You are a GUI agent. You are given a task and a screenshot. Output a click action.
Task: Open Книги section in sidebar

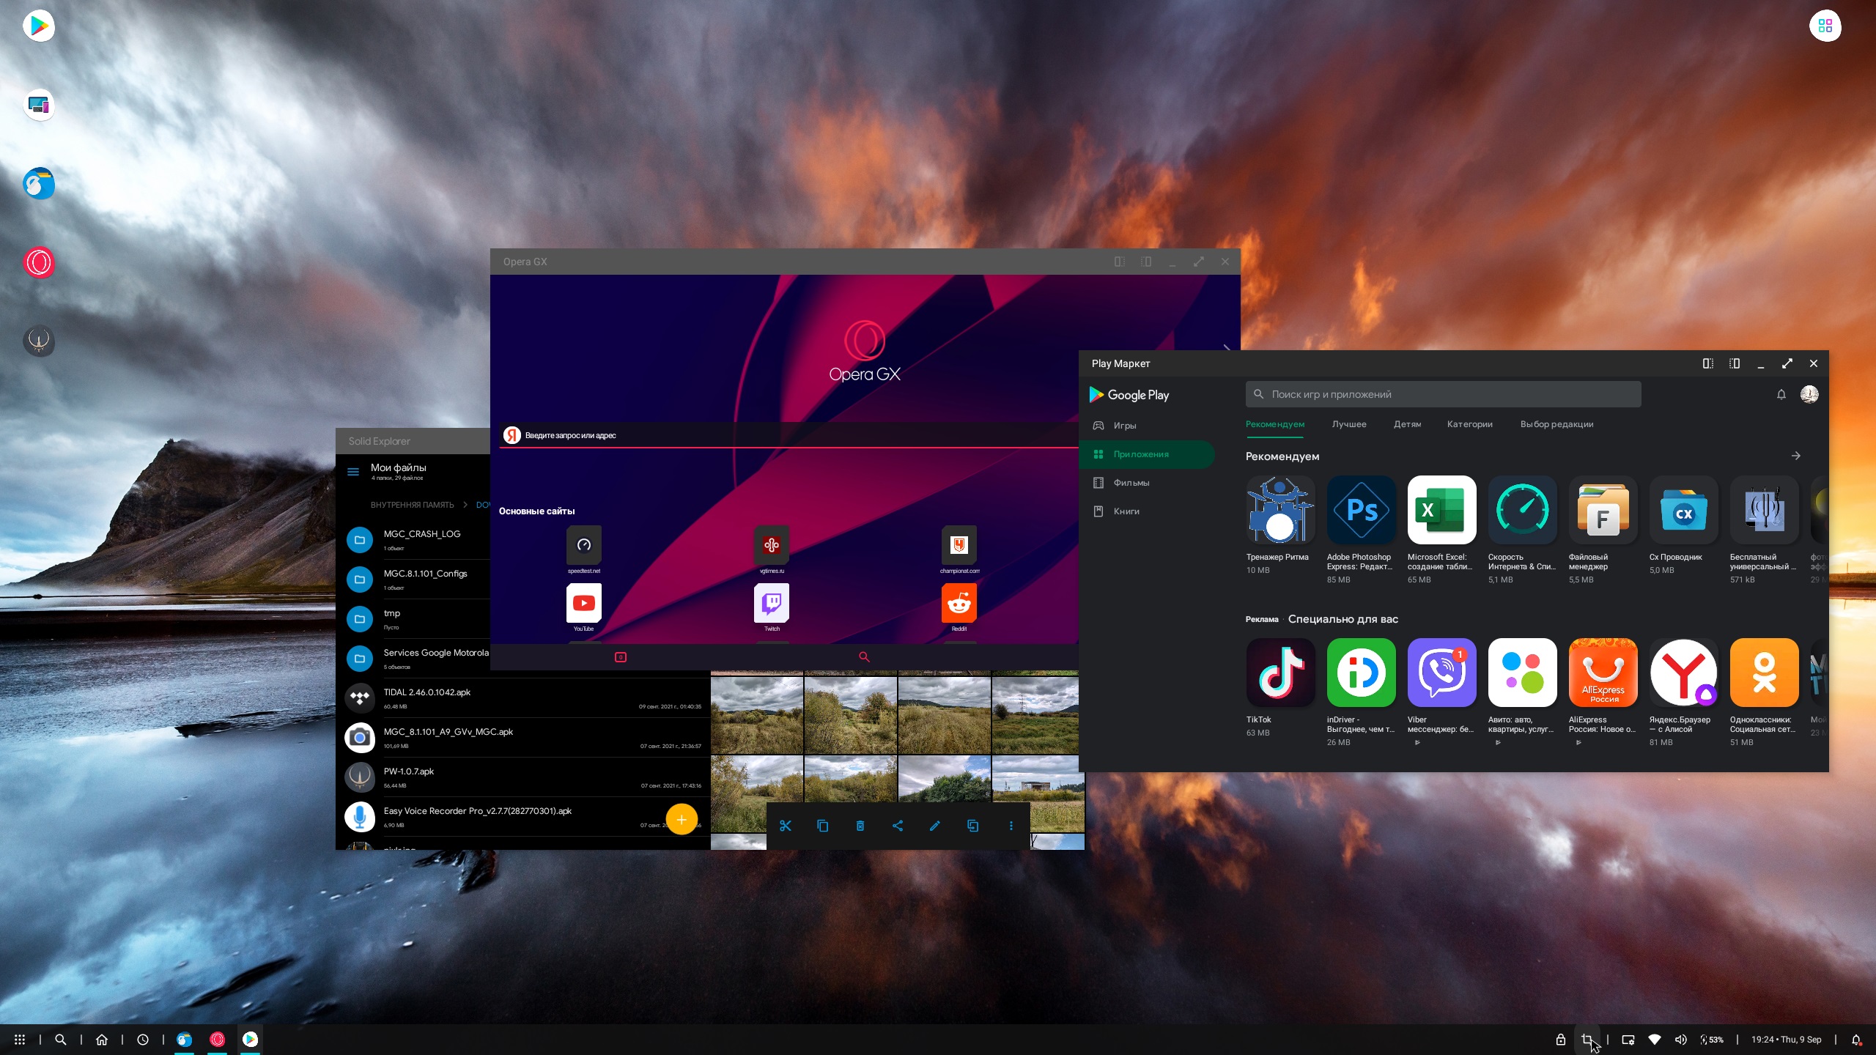click(x=1146, y=511)
